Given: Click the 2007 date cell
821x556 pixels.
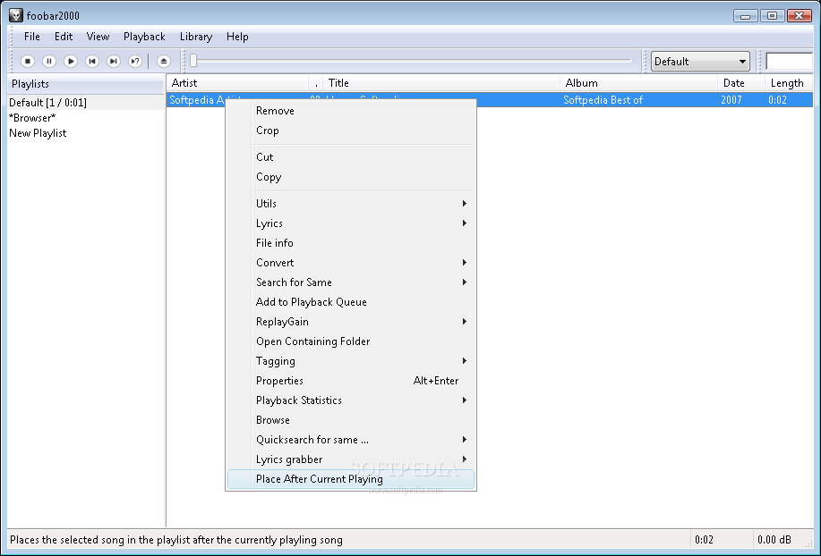Looking at the screenshot, I should (731, 100).
